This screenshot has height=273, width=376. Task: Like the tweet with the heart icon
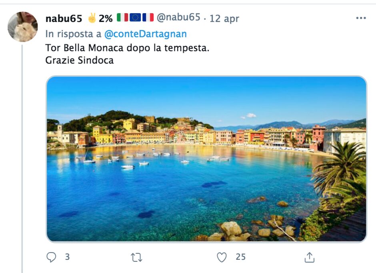point(222,257)
